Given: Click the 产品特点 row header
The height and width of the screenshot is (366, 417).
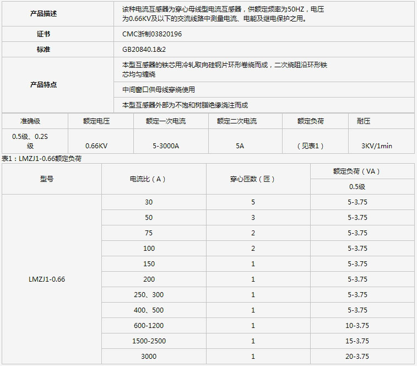Looking at the screenshot, I should (43, 85).
